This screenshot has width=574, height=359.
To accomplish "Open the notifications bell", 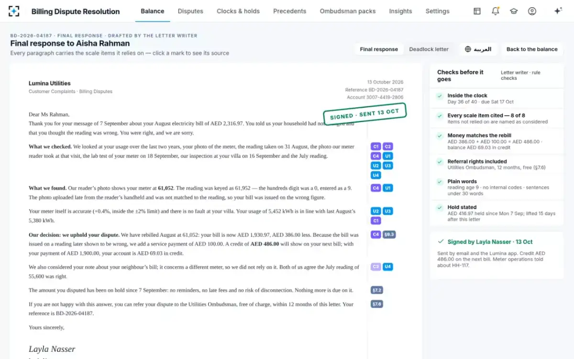I will (496, 11).
